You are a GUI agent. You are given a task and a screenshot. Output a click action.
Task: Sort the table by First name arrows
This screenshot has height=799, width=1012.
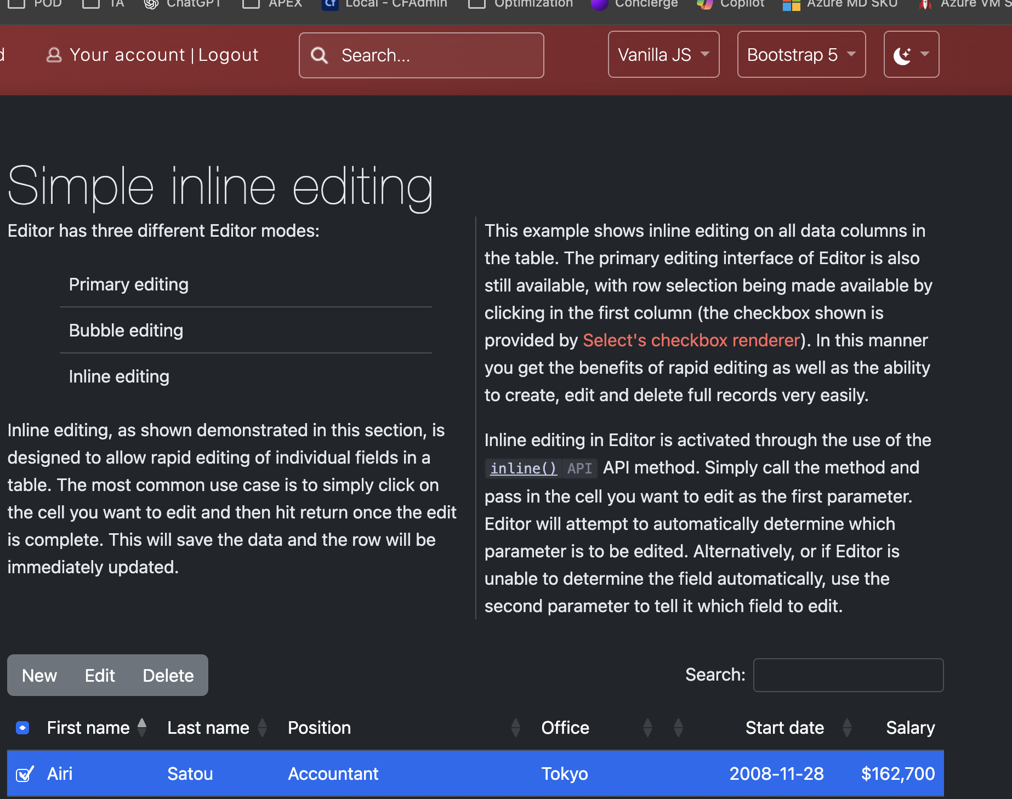142,727
